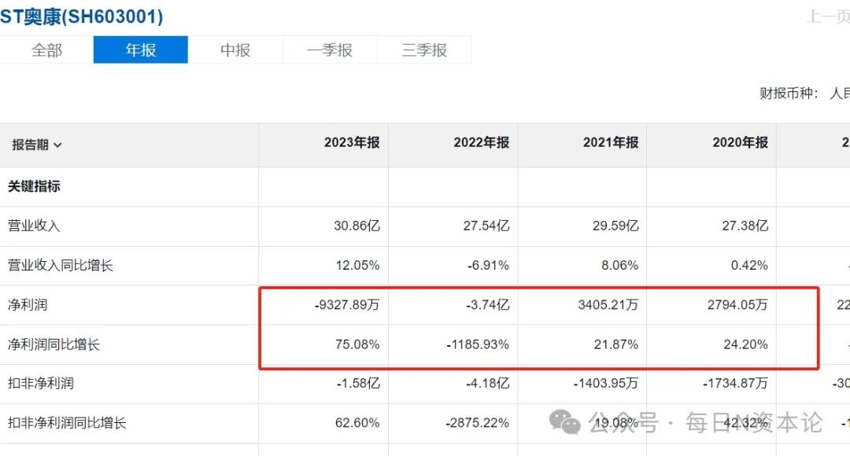Screen dimensions: 850x456
Task: Click the 2020年报 column header
Action: [x=741, y=142]
